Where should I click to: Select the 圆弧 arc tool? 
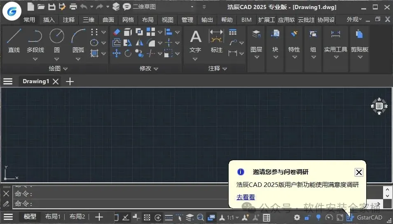tap(78, 40)
